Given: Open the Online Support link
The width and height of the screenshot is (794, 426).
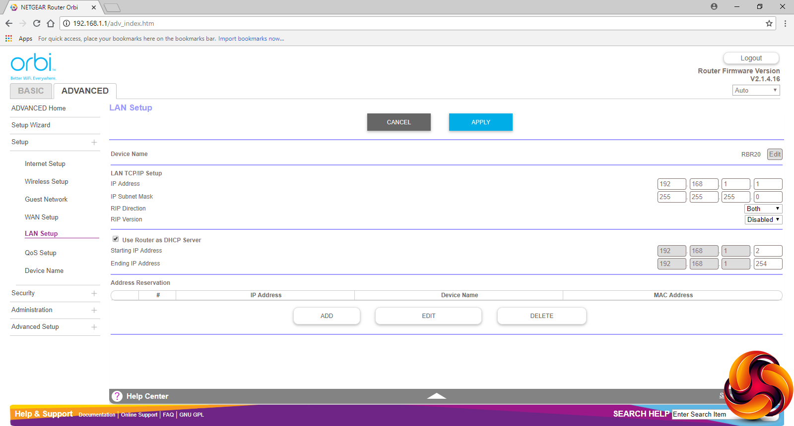Looking at the screenshot, I should click(139, 415).
